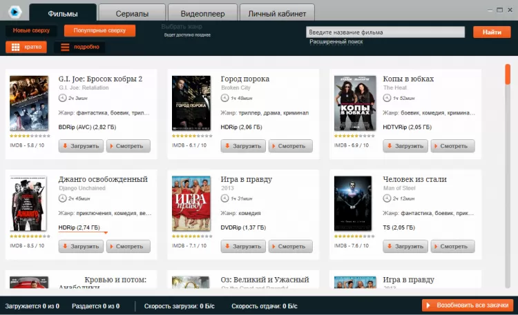Download Город порока
Viewport: 518px width, 315px height.
(243, 146)
